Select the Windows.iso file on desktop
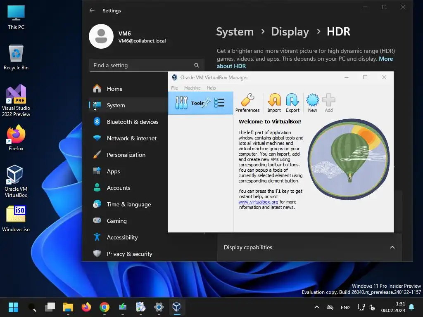This screenshot has height=317, width=423. (x=16, y=219)
